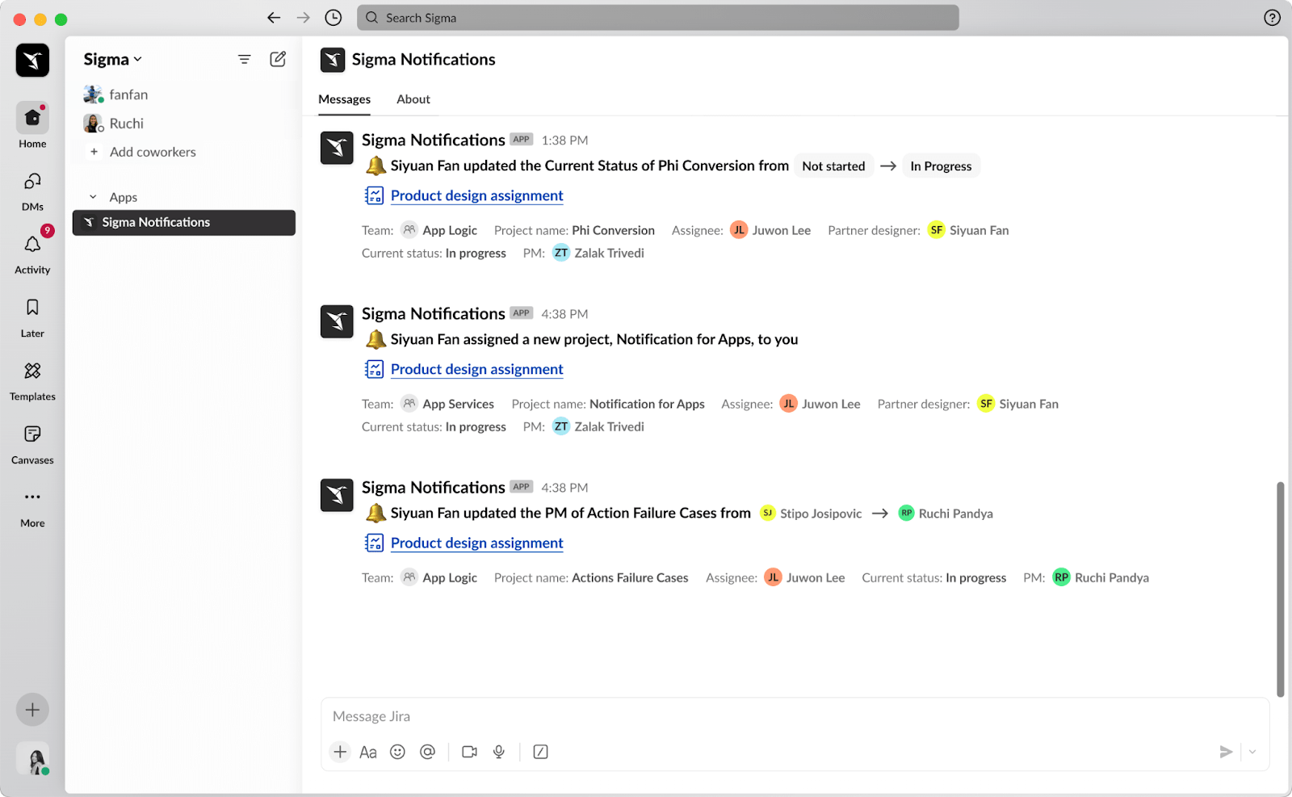Open the filter conversations icon
Image resolution: width=1292 pixels, height=797 pixels.
click(x=244, y=59)
